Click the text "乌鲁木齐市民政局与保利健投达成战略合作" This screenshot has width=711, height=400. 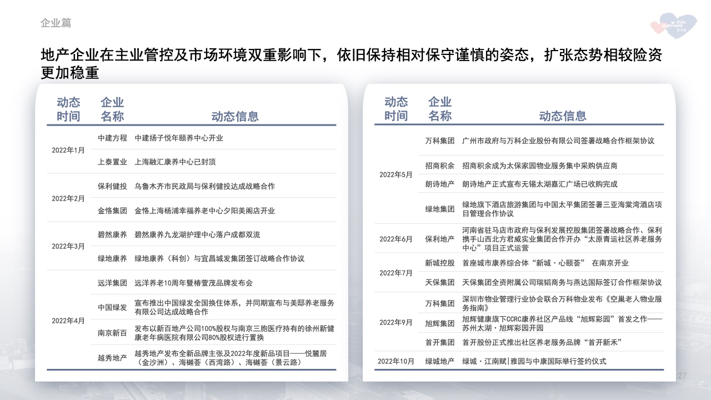point(204,186)
